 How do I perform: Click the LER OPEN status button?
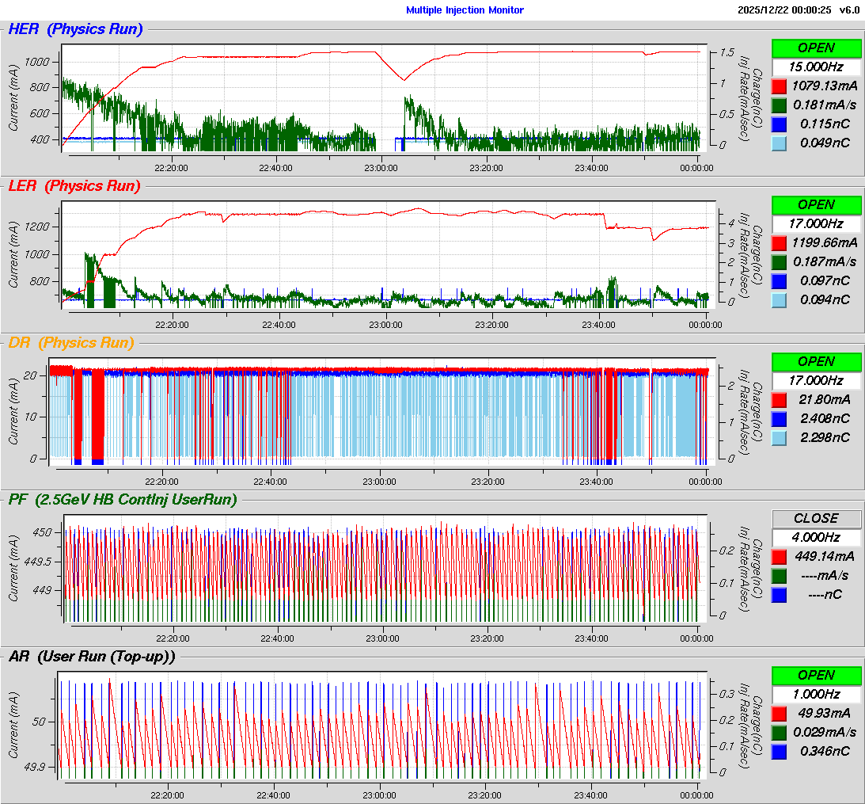(816, 204)
